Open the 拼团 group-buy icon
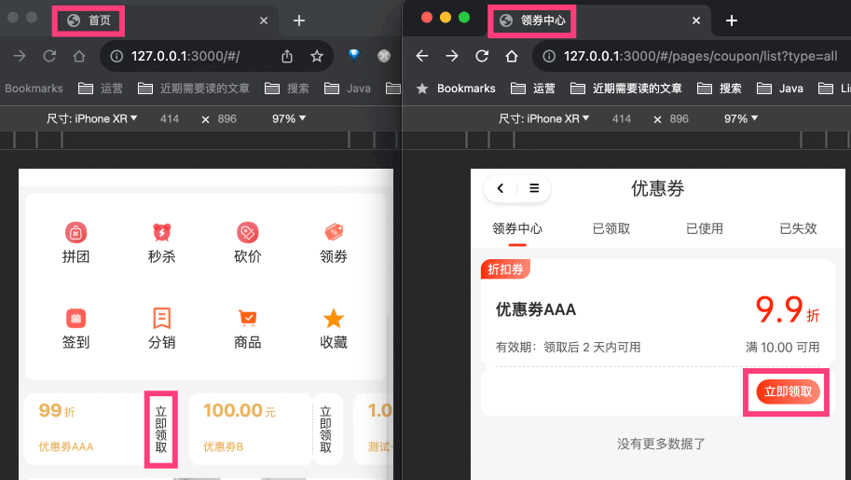The height and width of the screenshot is (480, 851). coord(75,233)
